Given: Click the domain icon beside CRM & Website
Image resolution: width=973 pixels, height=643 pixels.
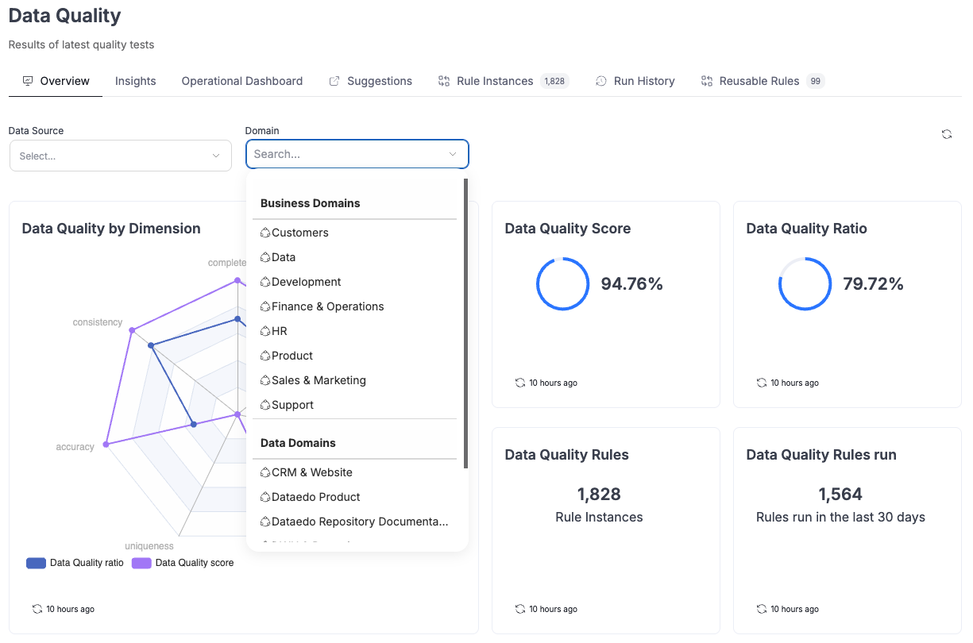Looking at the screenshot, I should point(265,472).
